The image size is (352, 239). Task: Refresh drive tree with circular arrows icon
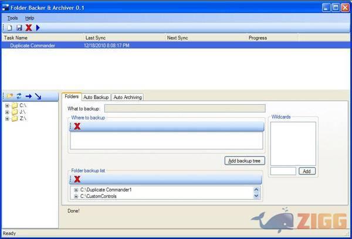click(19, 96)
